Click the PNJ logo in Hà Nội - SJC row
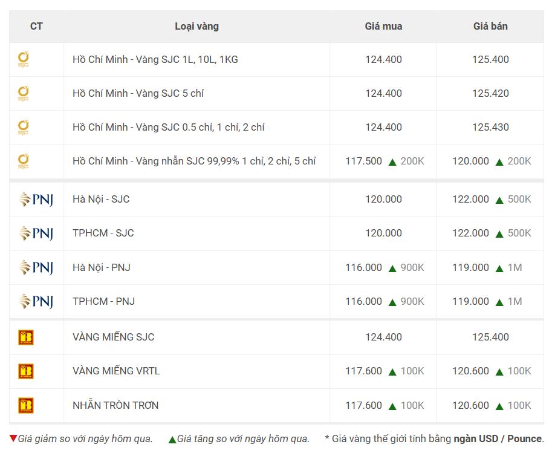This screenshot has width=552, height=453. [36, 200]
